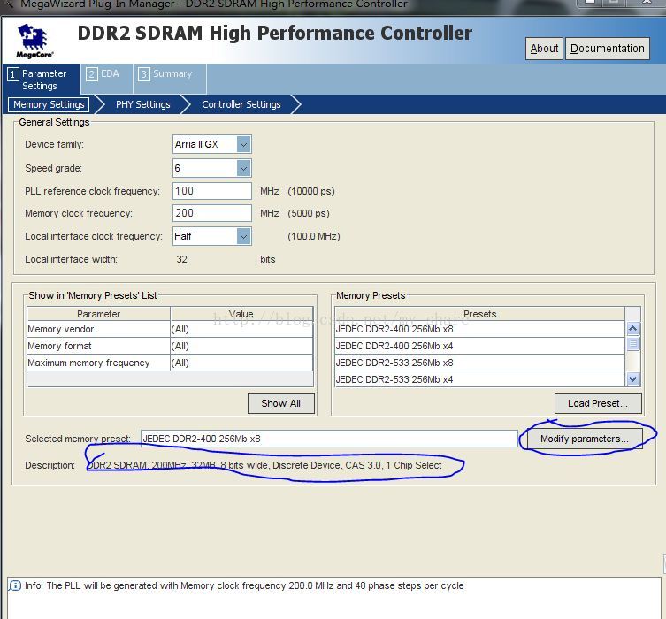
Task: Click the Maximum memory frequency row label
Action: tap(98, 363)
